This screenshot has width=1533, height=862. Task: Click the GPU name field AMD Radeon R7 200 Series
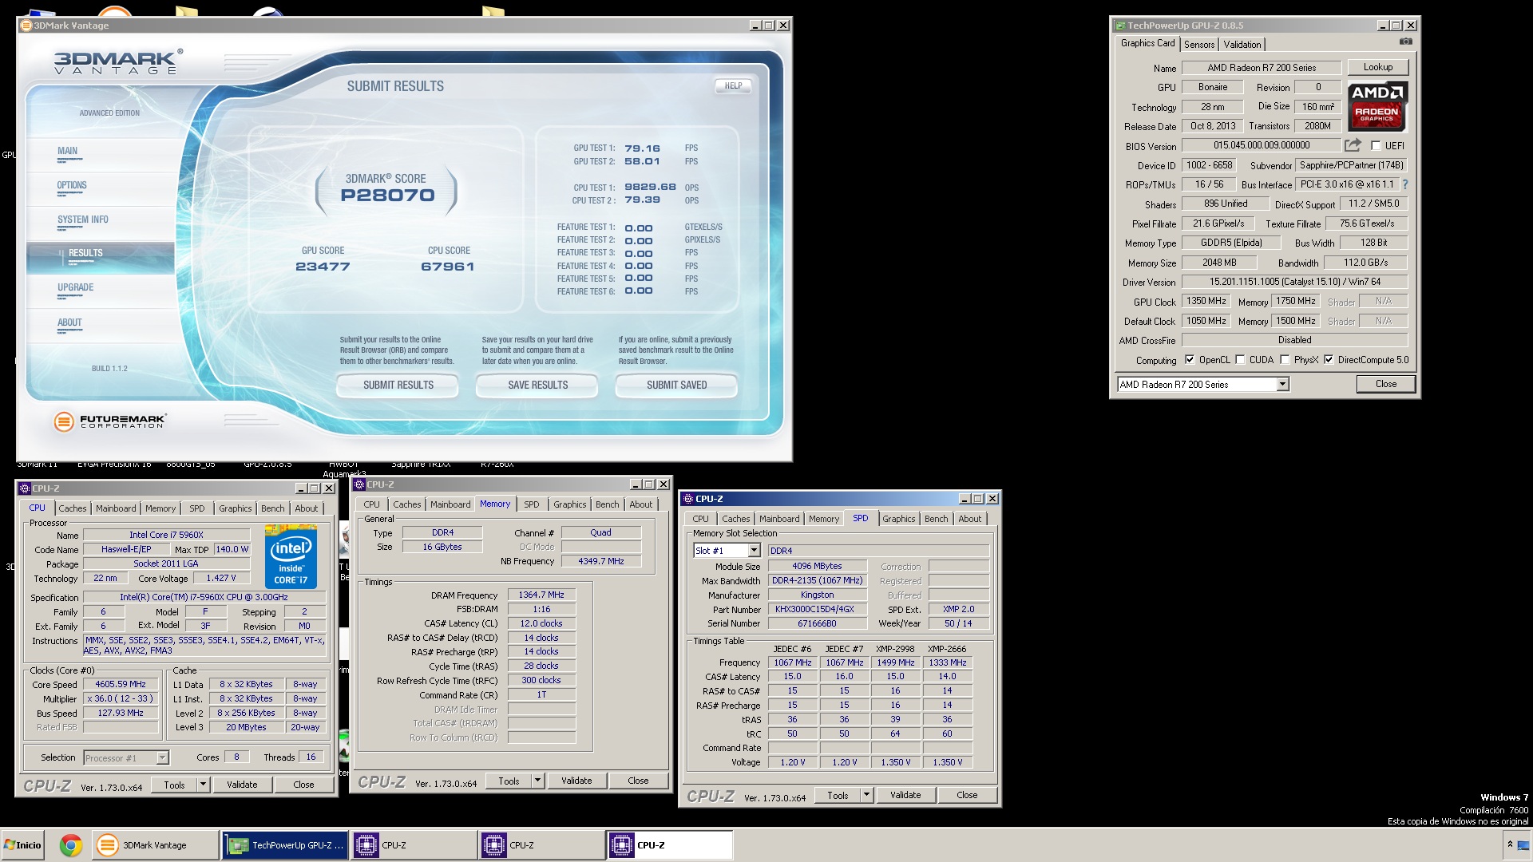tap(1262, 68)
